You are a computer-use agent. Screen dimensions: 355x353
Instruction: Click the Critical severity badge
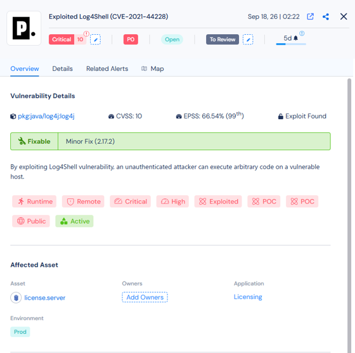[61, 39]
